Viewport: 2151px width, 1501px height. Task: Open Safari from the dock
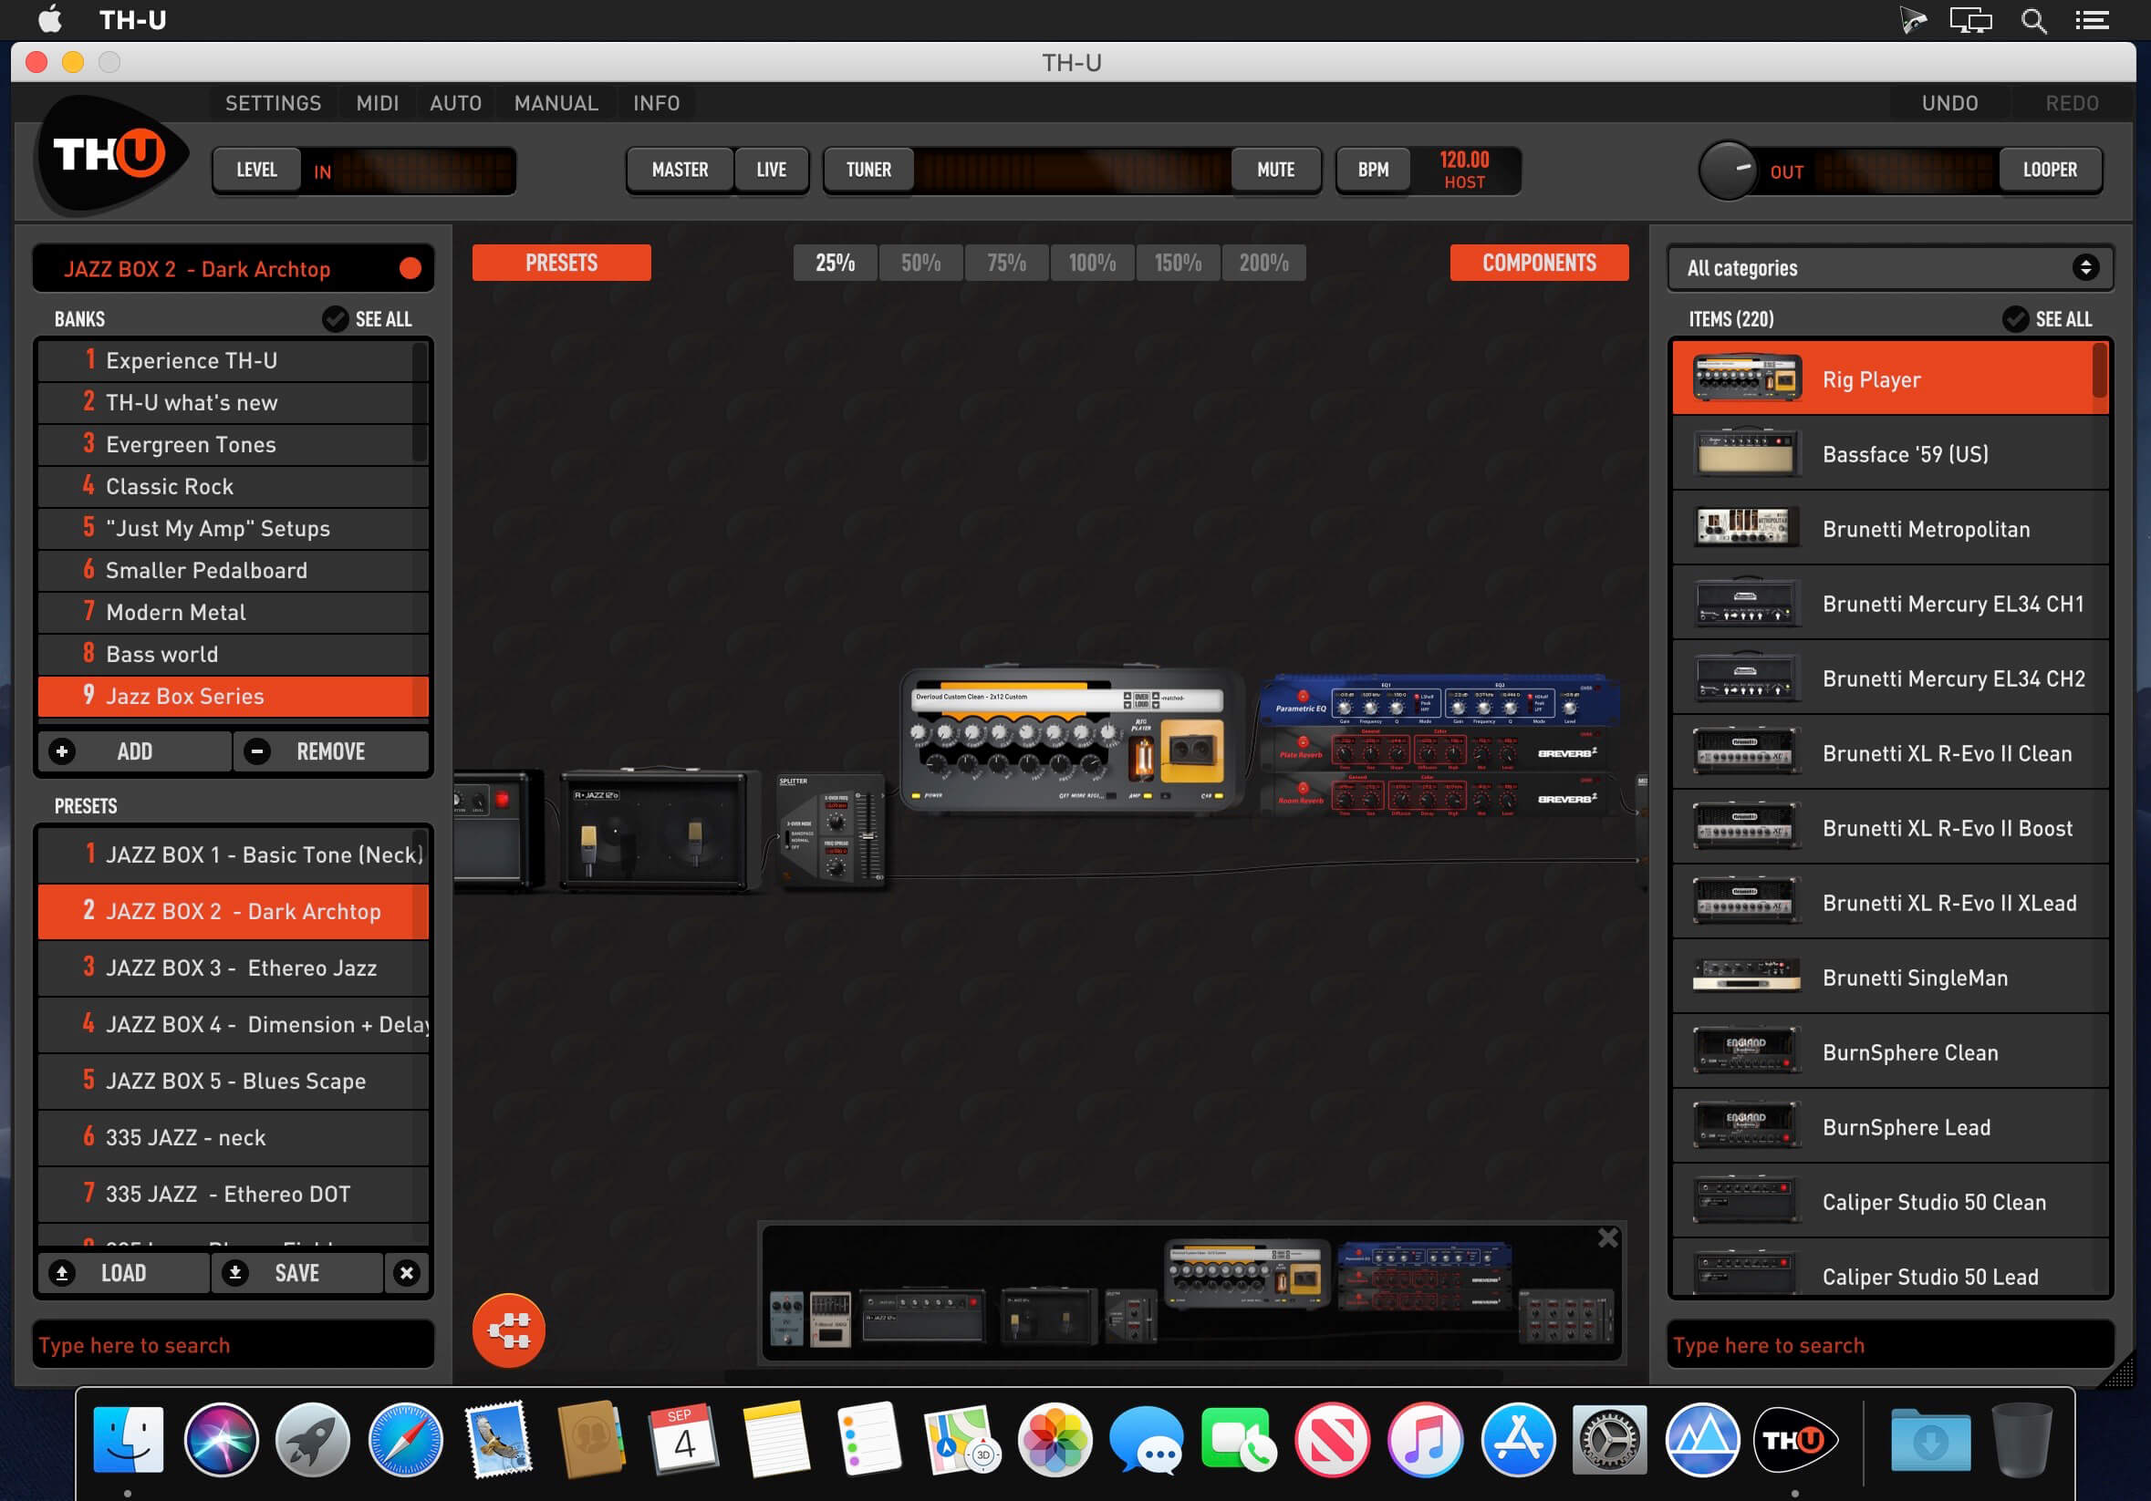pyautogui.click(x=405, y=1439)
